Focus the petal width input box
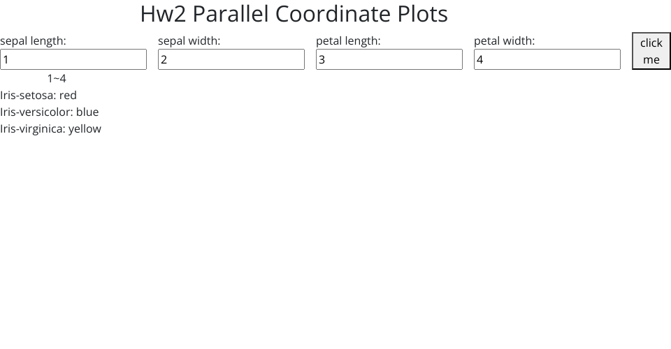This screenshot has width=671, height=349. click(547, 59)
